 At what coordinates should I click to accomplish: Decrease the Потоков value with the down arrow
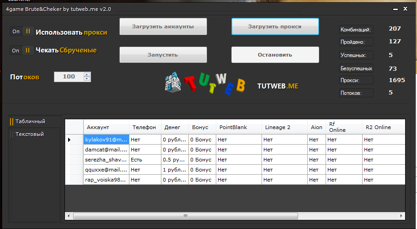[87, 79]
